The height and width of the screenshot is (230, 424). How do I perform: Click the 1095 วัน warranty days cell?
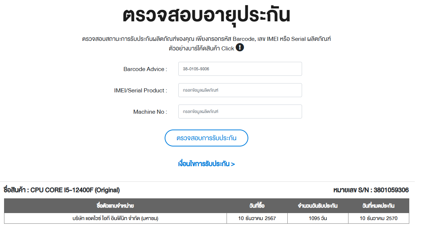pos(318,218)
